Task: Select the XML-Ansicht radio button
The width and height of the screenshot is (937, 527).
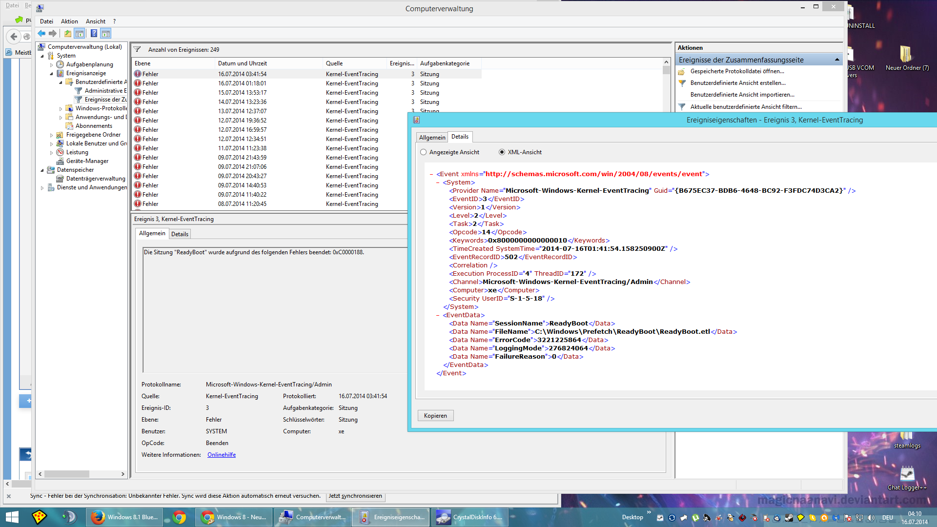Action: point(502,152)
